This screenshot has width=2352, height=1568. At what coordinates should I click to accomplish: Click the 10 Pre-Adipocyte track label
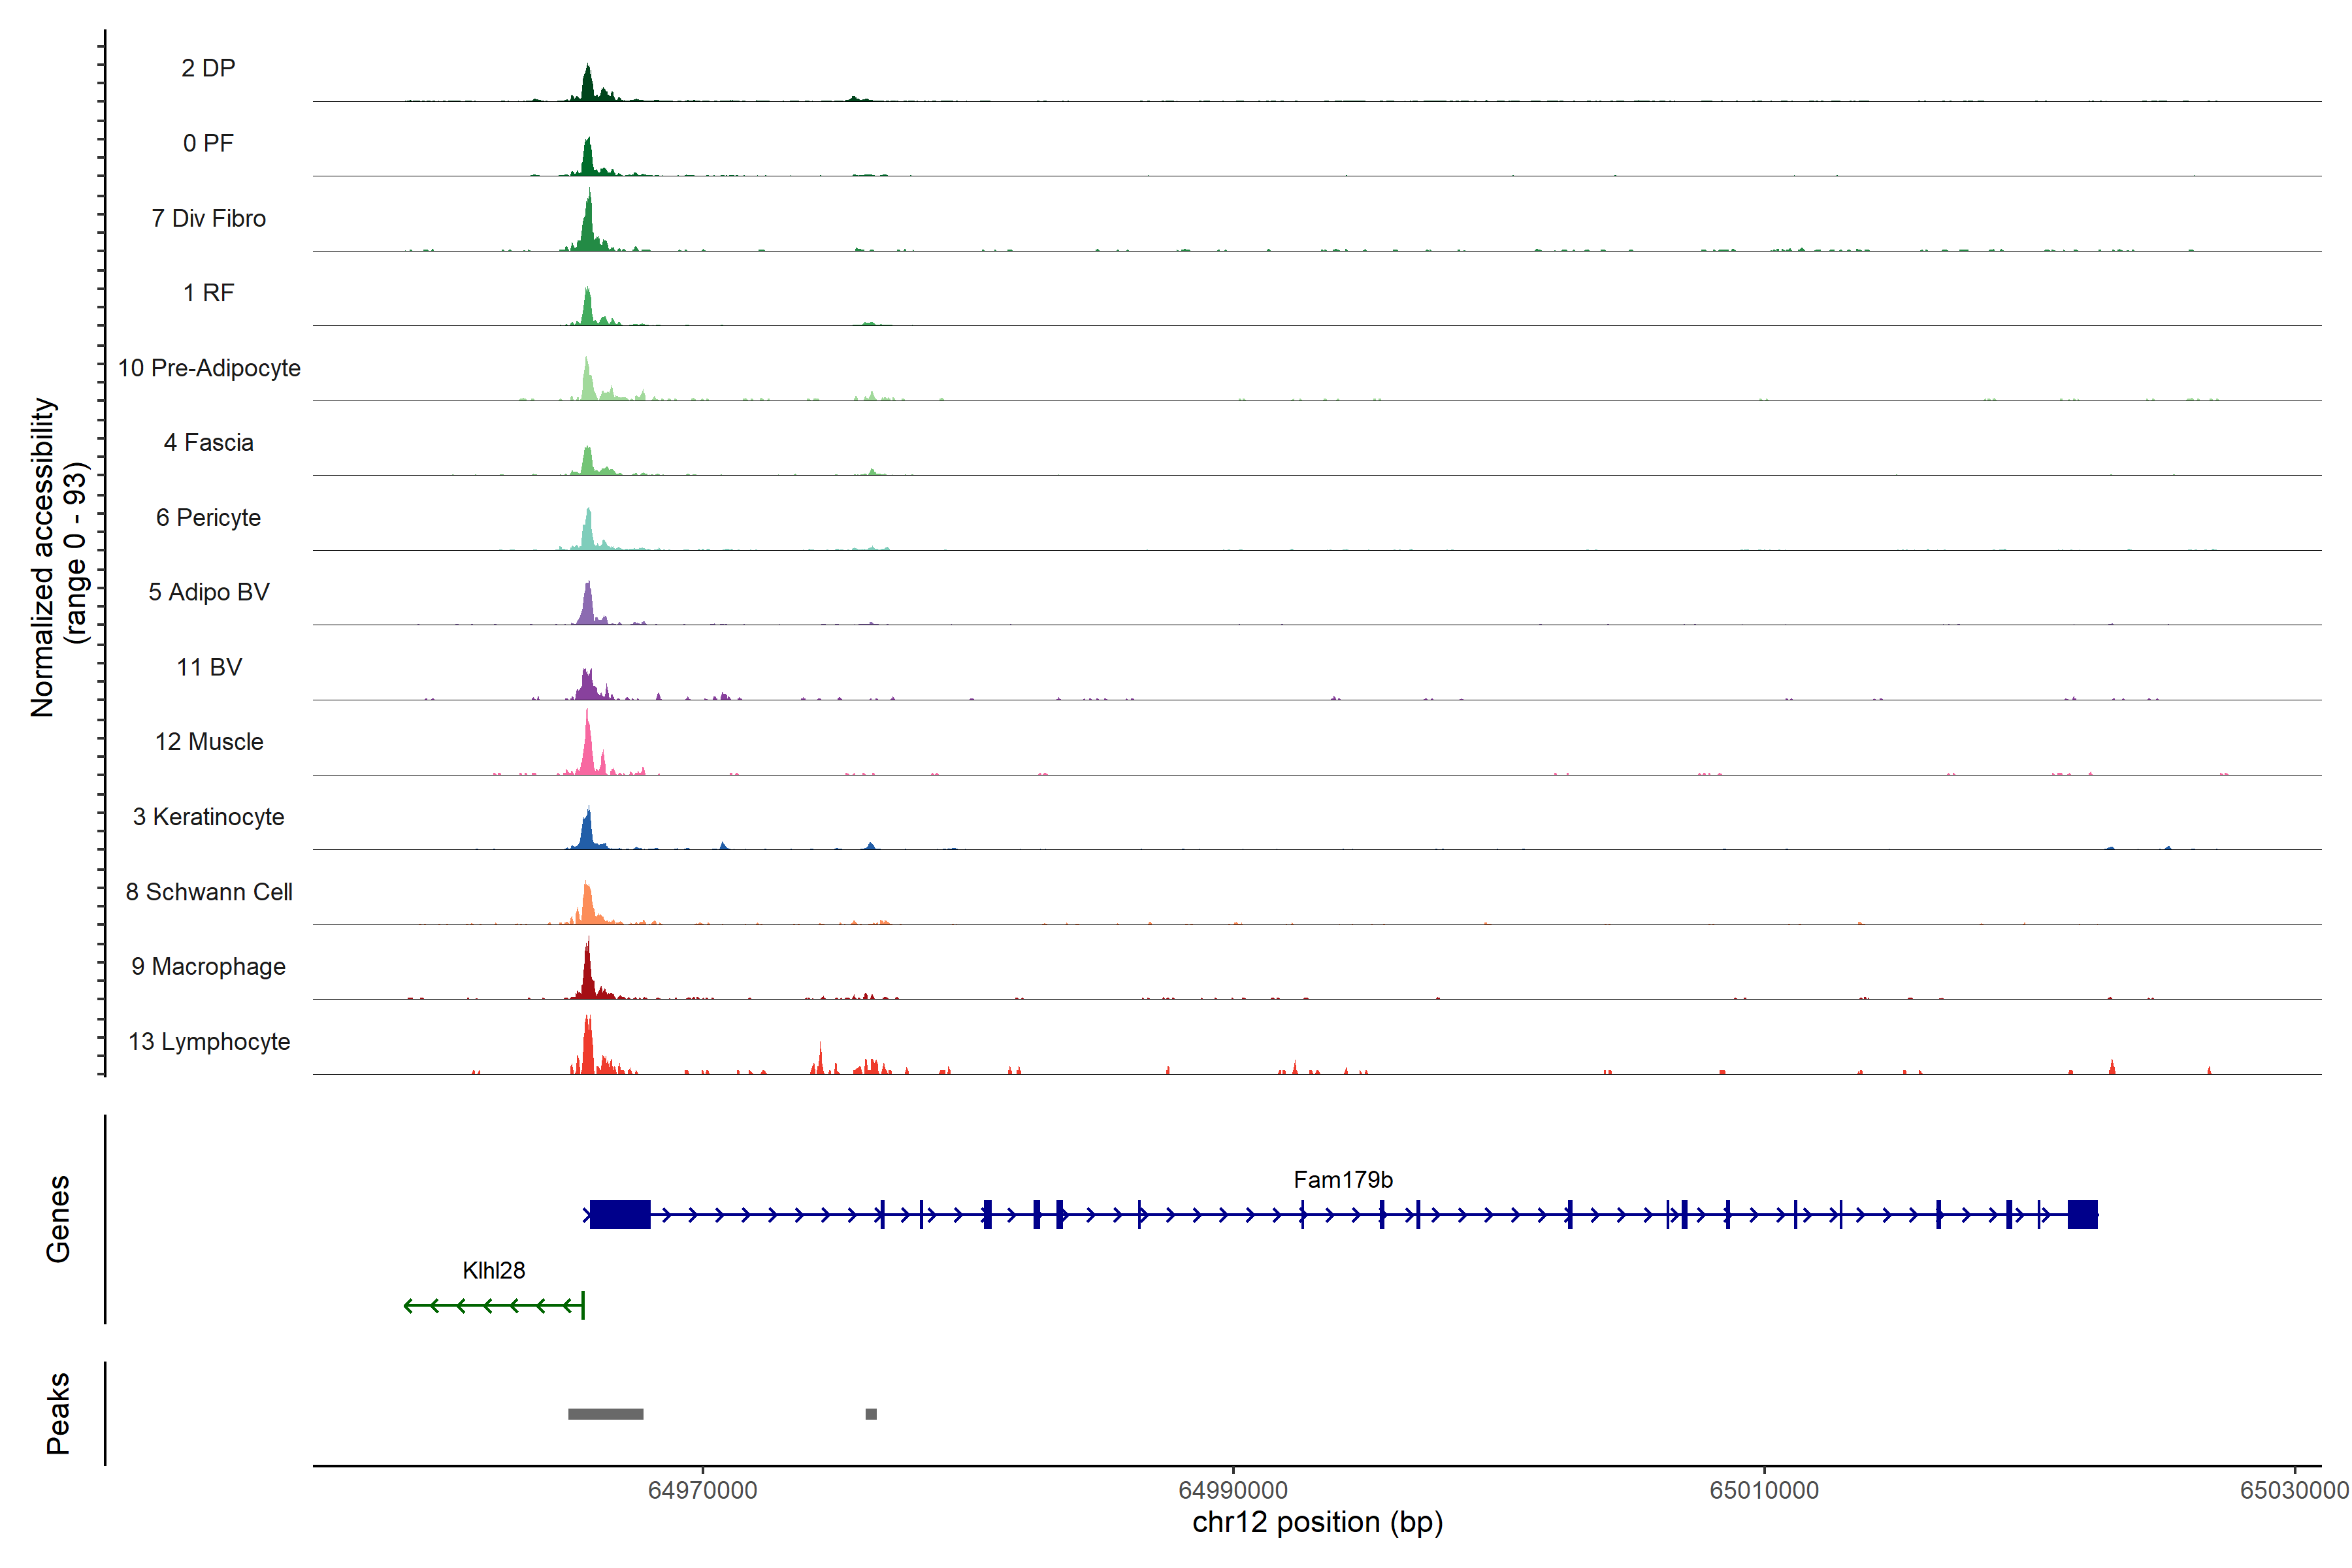coord(209,368)
